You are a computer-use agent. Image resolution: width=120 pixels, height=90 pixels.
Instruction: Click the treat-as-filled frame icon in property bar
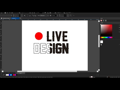tap(70, 15)
